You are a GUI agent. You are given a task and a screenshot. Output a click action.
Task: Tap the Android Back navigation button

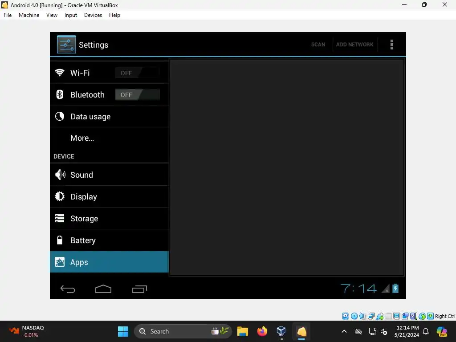coord(68,289)
